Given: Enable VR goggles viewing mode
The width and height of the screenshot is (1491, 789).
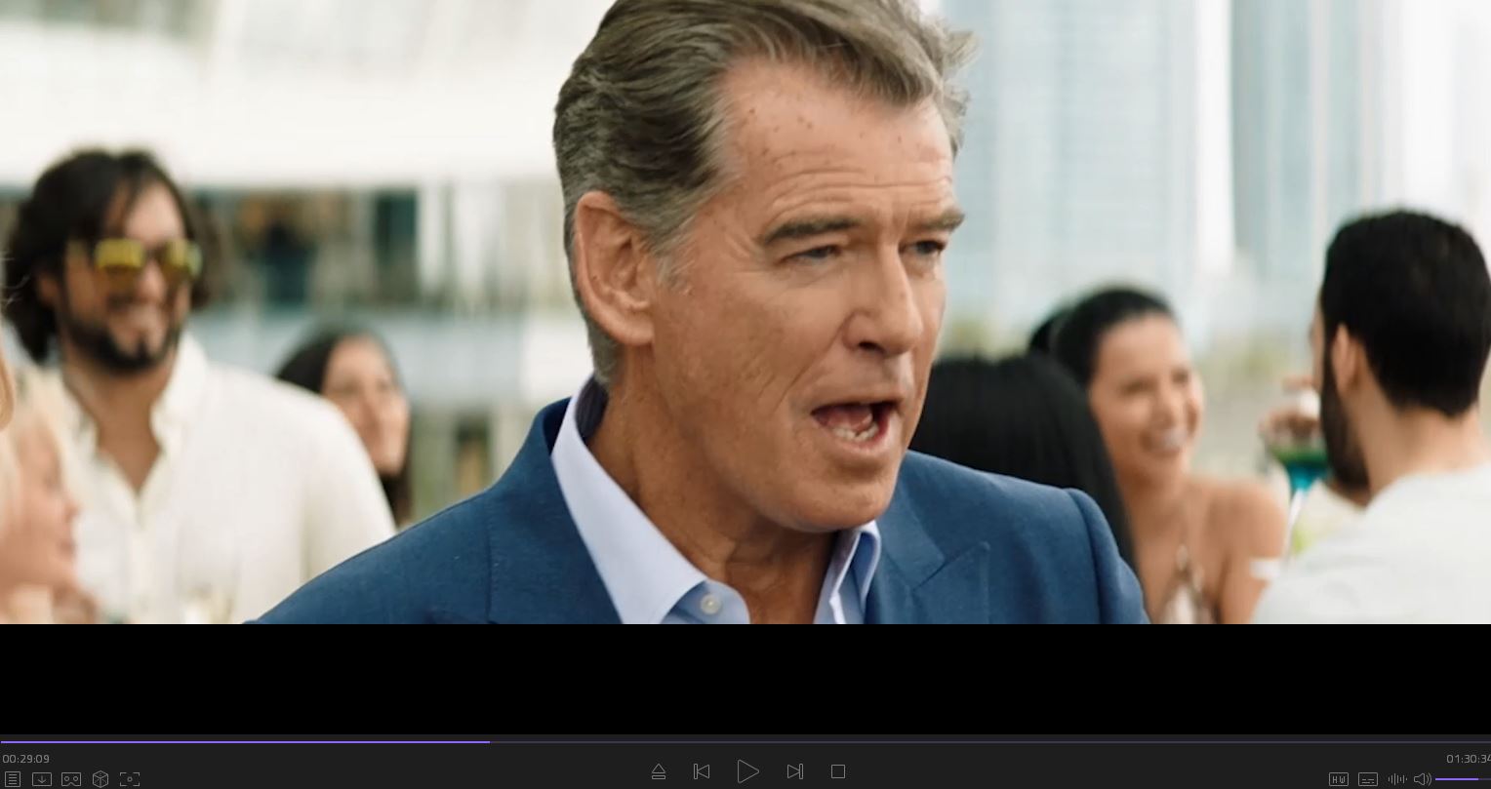Looking at the screenshot, I should click(71, 779).
